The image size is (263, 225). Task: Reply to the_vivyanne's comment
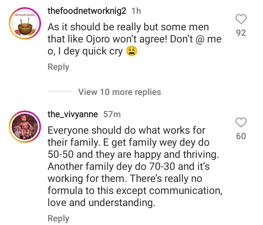pyautogui.click(x=58, y=218)
